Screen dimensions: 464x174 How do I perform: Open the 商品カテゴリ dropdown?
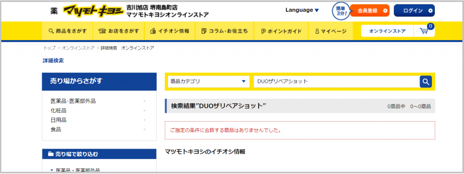click(208, 82)
